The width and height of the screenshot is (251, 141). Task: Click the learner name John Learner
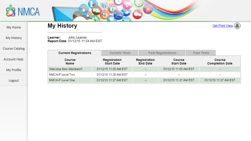[x=77, y=37]
